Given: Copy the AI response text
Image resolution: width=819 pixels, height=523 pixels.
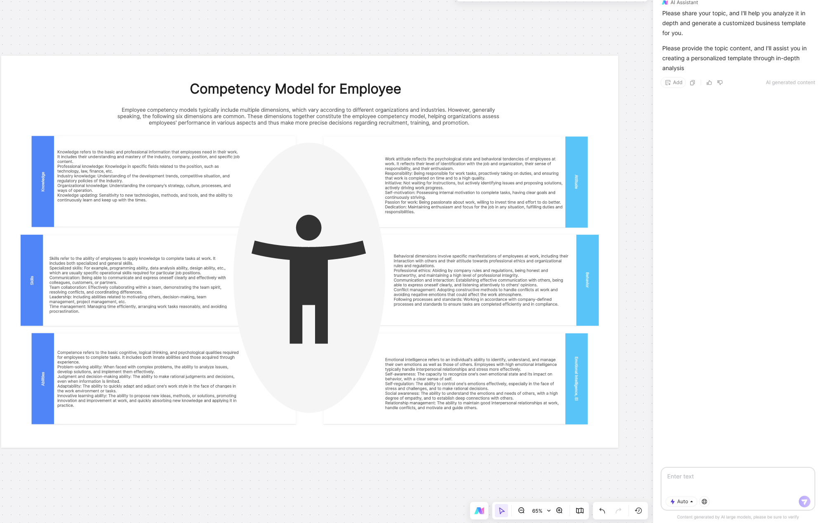Looking at the screenshot, I should [692, 82].
